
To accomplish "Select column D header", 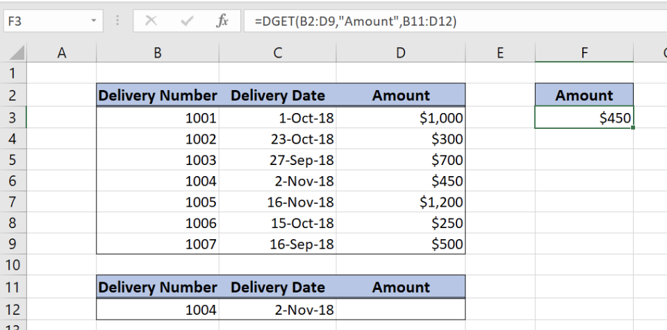I will (400, 53).
